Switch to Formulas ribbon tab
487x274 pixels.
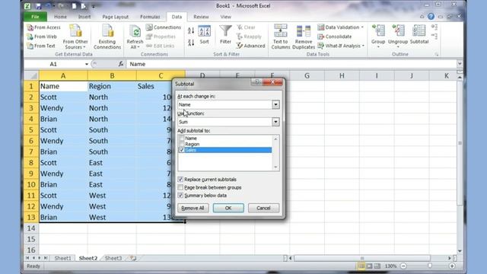tap(150, 17)
